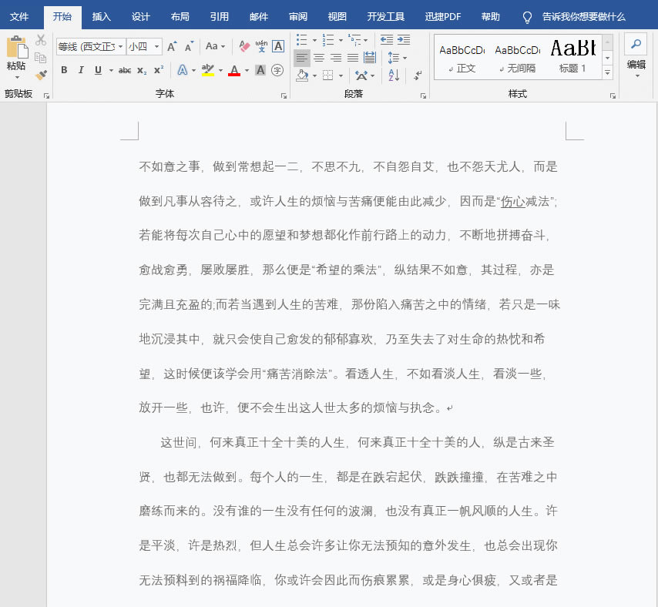Increase the paragraph indent
Image resolution: width=658 pixels, height=607 pixels.
click(402, 39)
